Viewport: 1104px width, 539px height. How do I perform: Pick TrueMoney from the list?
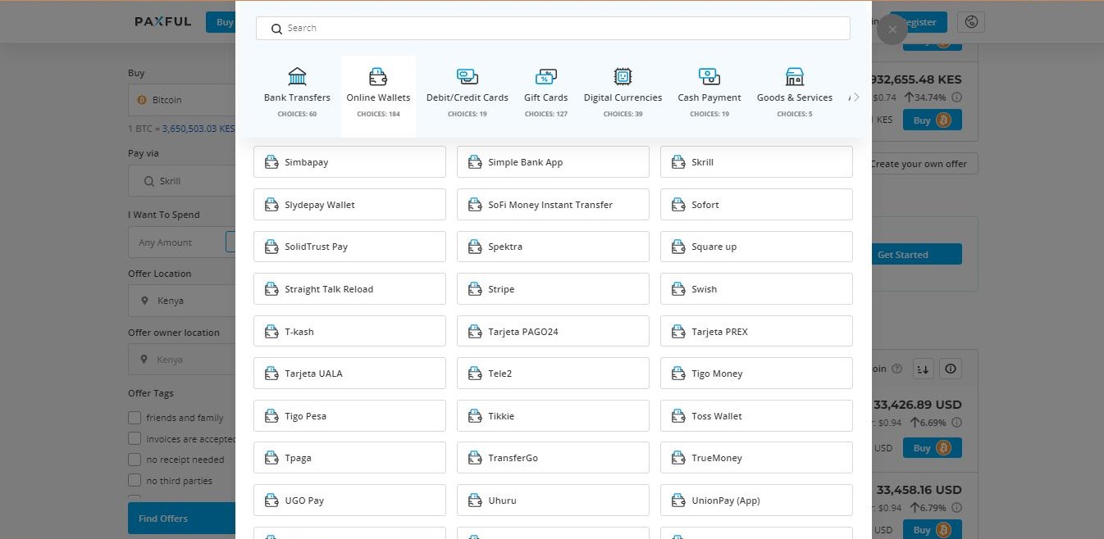756,458
